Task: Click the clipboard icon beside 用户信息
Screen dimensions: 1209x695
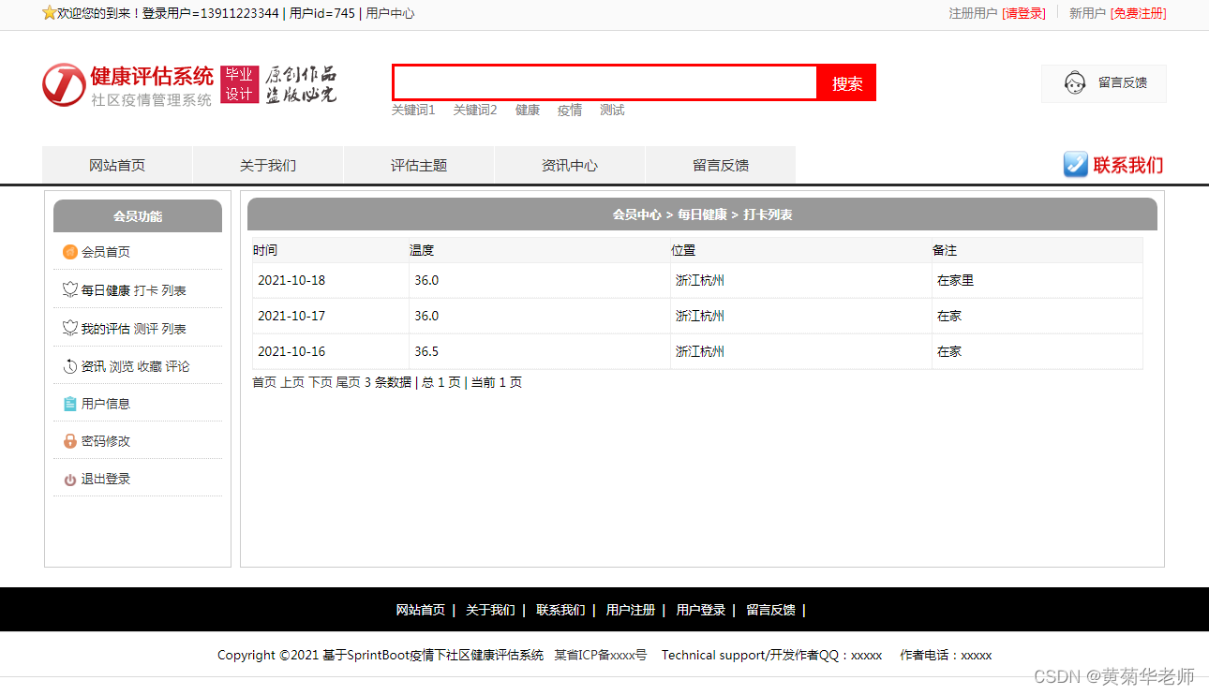Action: point(70,404)
